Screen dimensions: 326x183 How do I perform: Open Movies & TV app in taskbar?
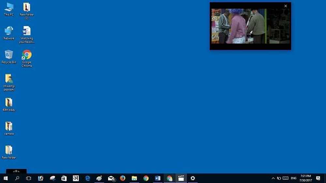tap(181, 178)
